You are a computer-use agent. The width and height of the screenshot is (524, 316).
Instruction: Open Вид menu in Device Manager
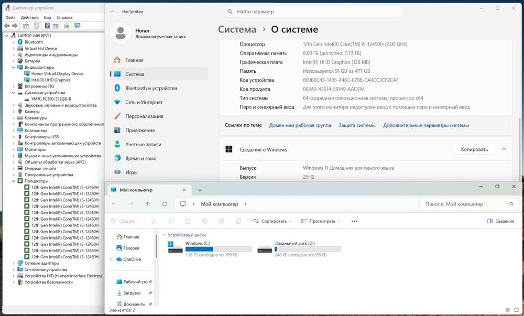tap(48, 17)
